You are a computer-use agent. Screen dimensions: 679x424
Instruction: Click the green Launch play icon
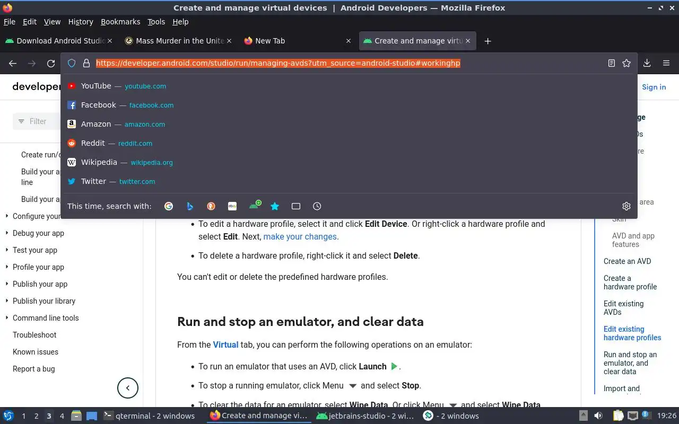394,366
